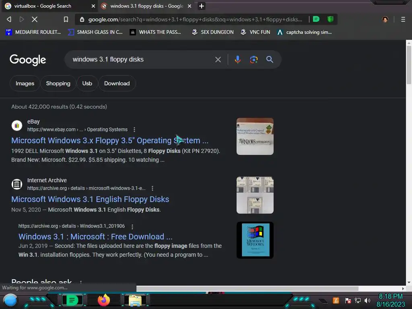The height and width of the screenshot is (309, 412).
Task: Open captcha solving sim... bookmark
Action: [305, 32]
